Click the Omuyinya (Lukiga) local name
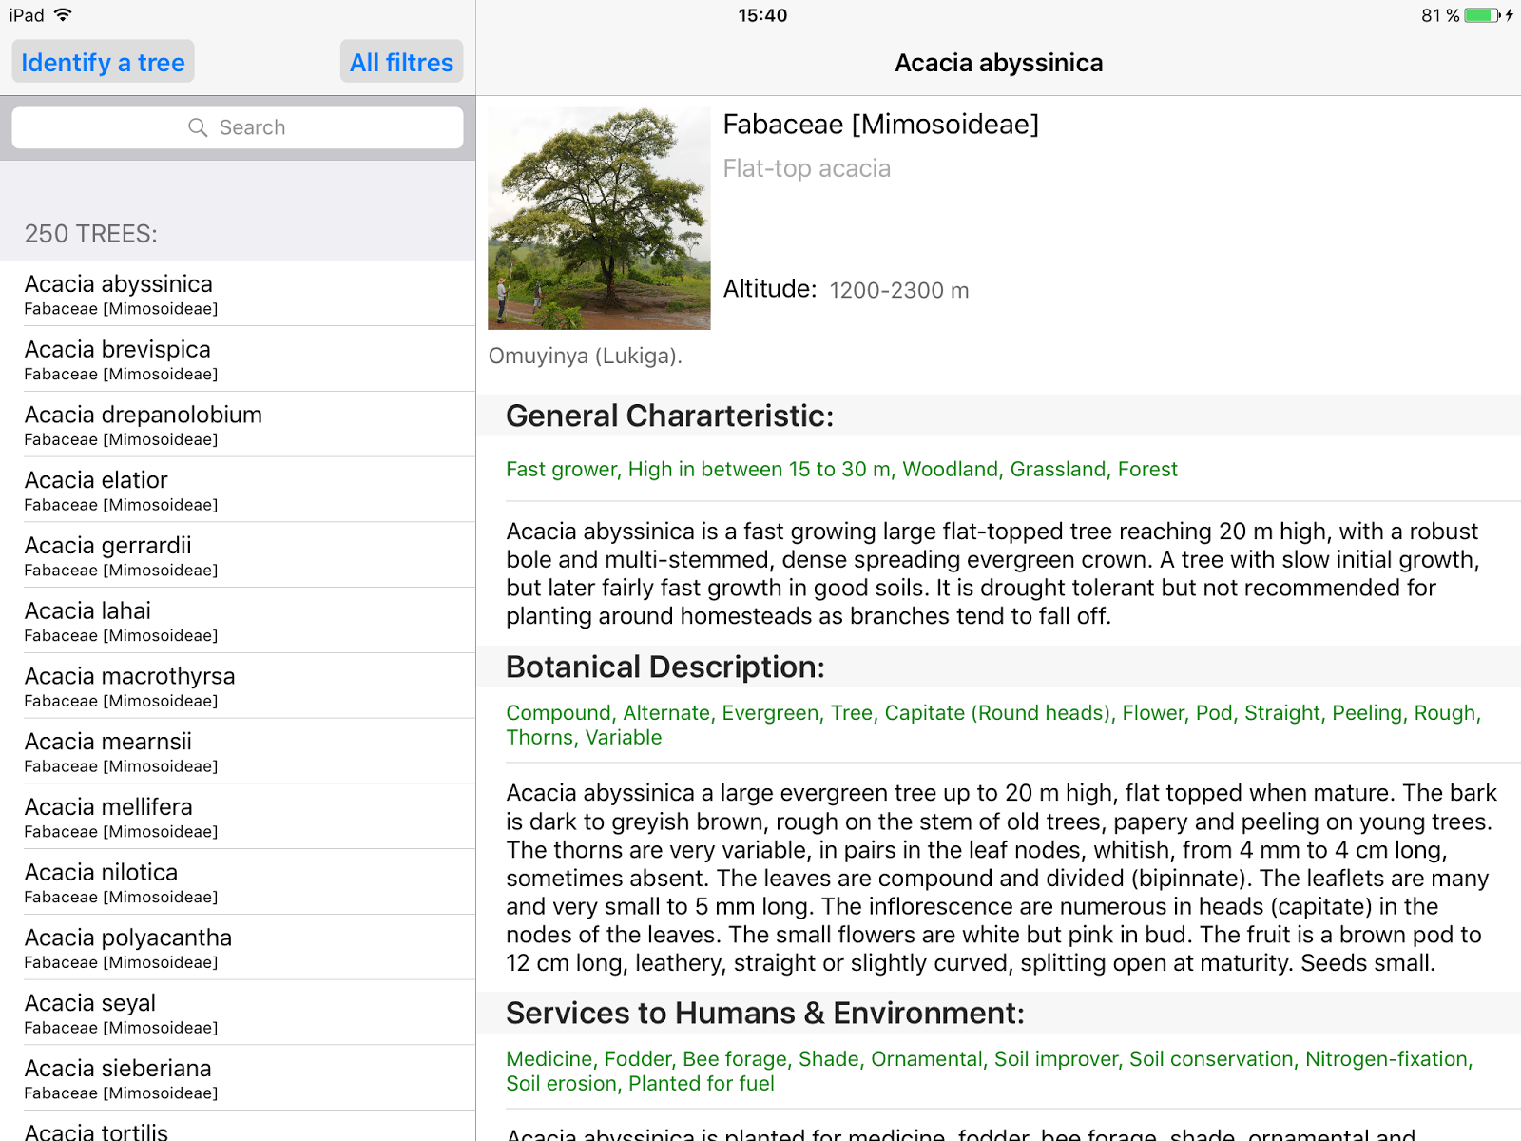1521x1141 pixels. point(586,356)
